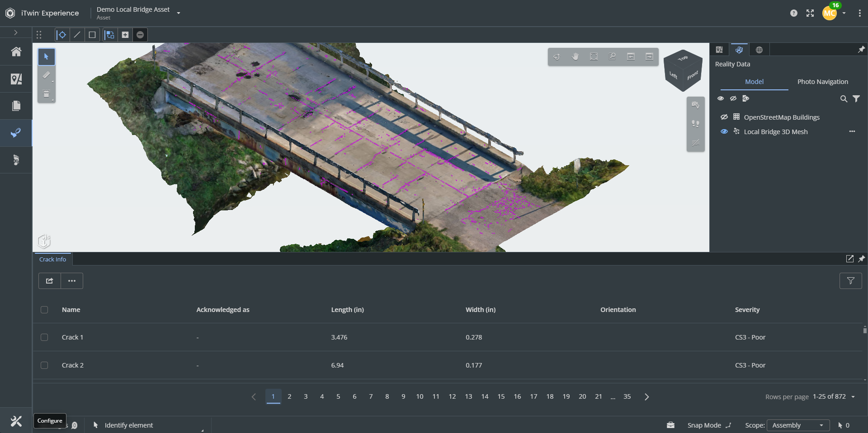Activate the pan hand view tool

tap(575, 56)
